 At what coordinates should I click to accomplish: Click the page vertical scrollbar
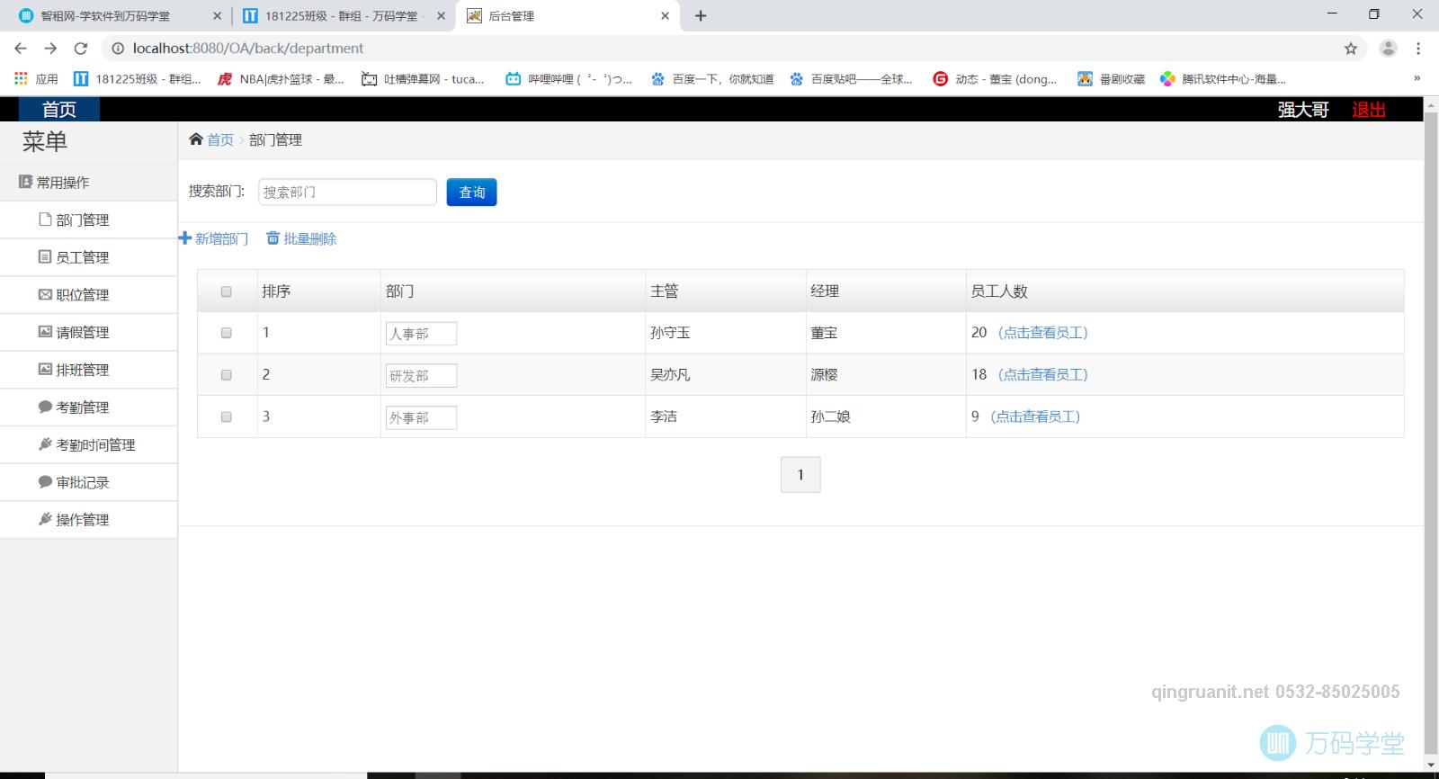[1431, 432]
